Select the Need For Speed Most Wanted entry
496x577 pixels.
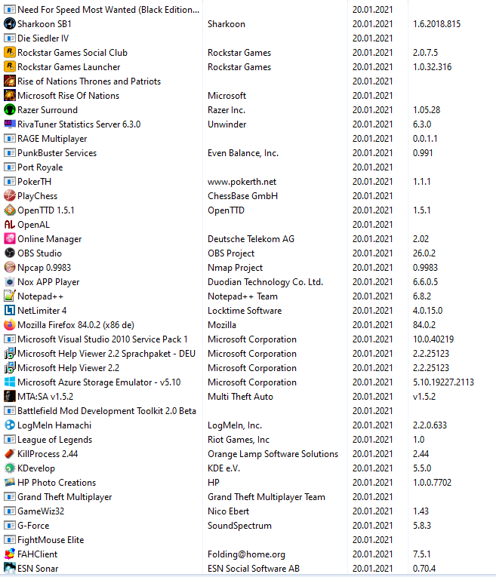click(108, 10)
